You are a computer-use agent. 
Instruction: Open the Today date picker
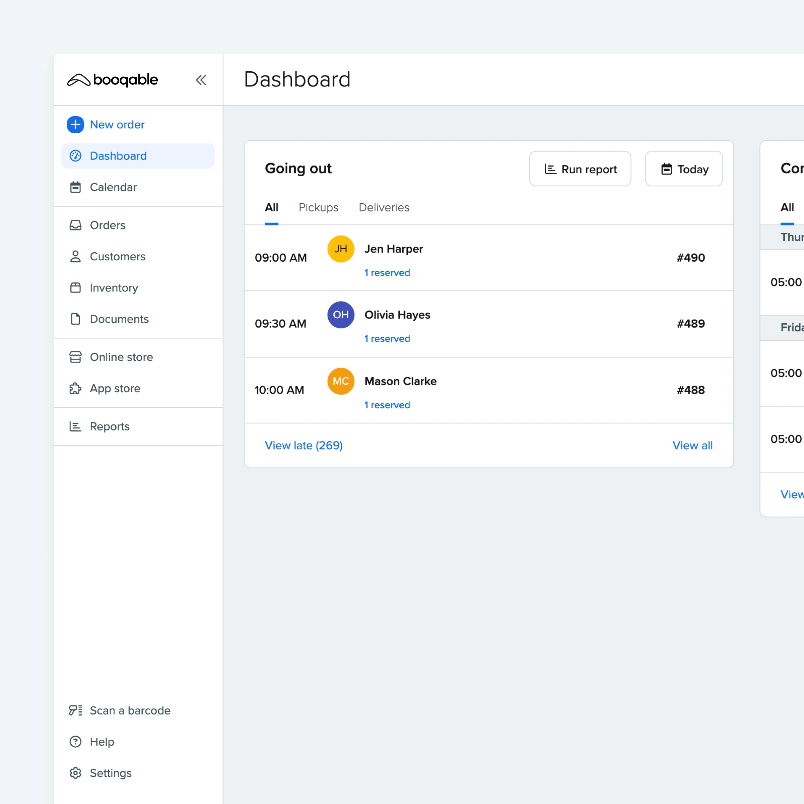[684, 169]
